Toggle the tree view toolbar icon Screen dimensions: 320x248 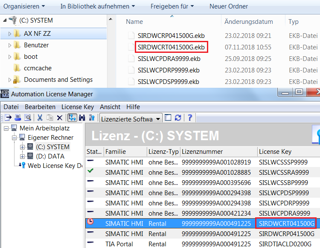point(72,118)
